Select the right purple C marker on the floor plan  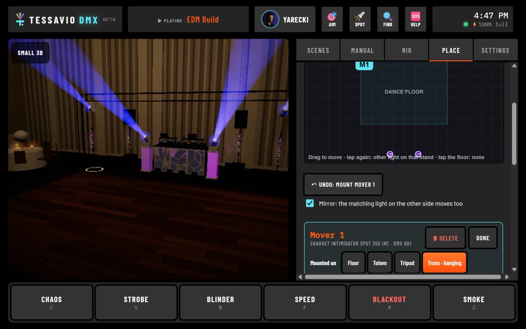[418, 154]
